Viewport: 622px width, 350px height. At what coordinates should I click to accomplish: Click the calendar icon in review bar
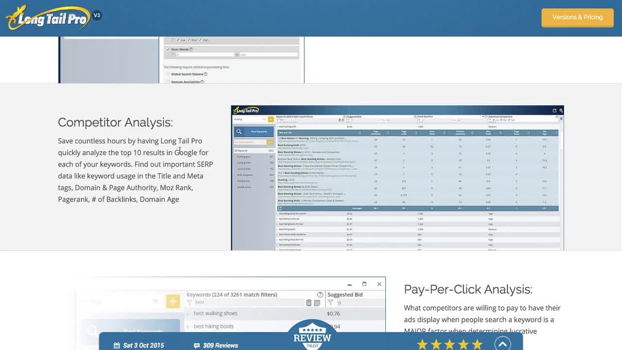pyautogui.click(x=117, y=346)
